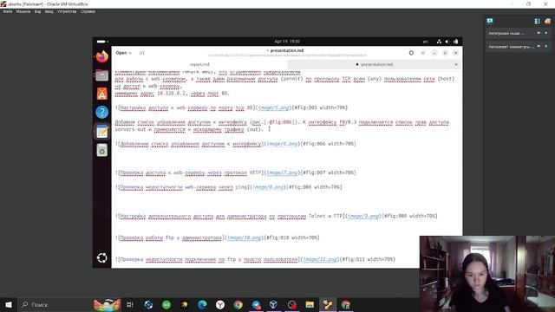555x312 pixels.
Task: Click the image/11.png link
Action: point(320,259)
